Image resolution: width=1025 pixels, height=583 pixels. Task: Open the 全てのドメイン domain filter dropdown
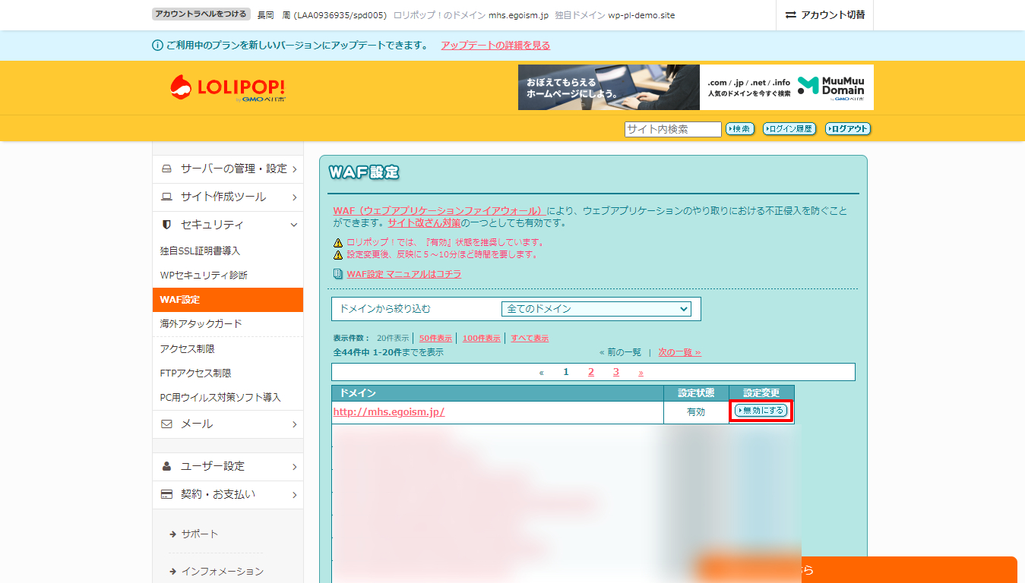596,309
